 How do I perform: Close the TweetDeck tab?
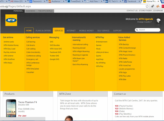83,1
